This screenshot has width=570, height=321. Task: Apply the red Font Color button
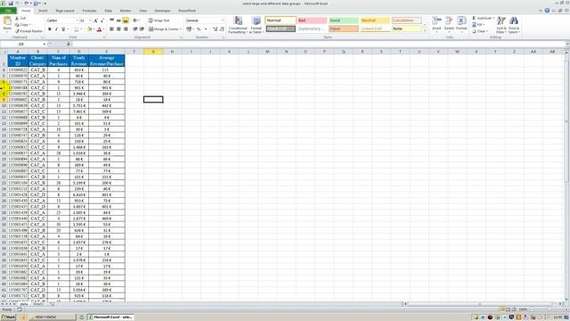pyautogui.click(x=99, y=29)
